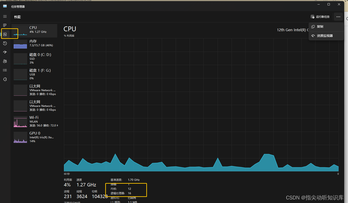
Task: Select the 内存 (memory) performance item
Action: pyautogui.click(x=35, y=44)
